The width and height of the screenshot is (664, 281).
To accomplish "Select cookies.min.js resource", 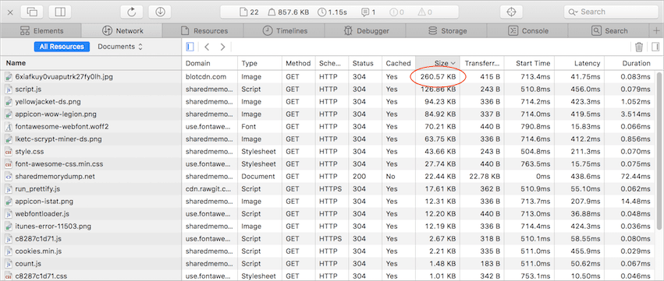I will [x=328, y=251].
